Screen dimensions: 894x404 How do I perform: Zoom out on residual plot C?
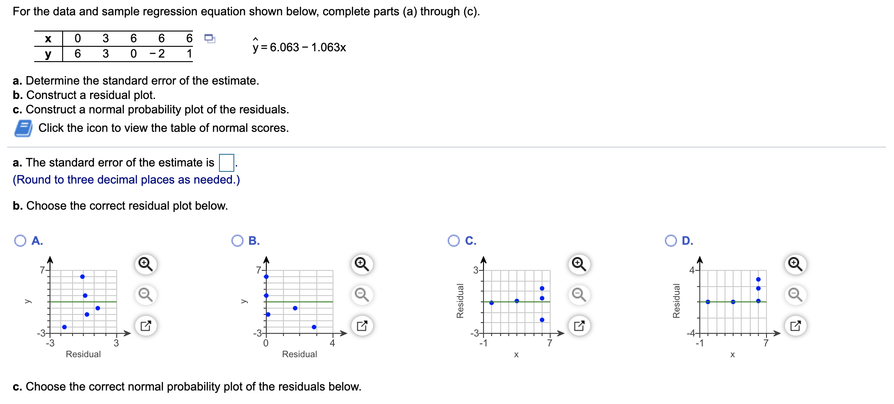(578, 296)
